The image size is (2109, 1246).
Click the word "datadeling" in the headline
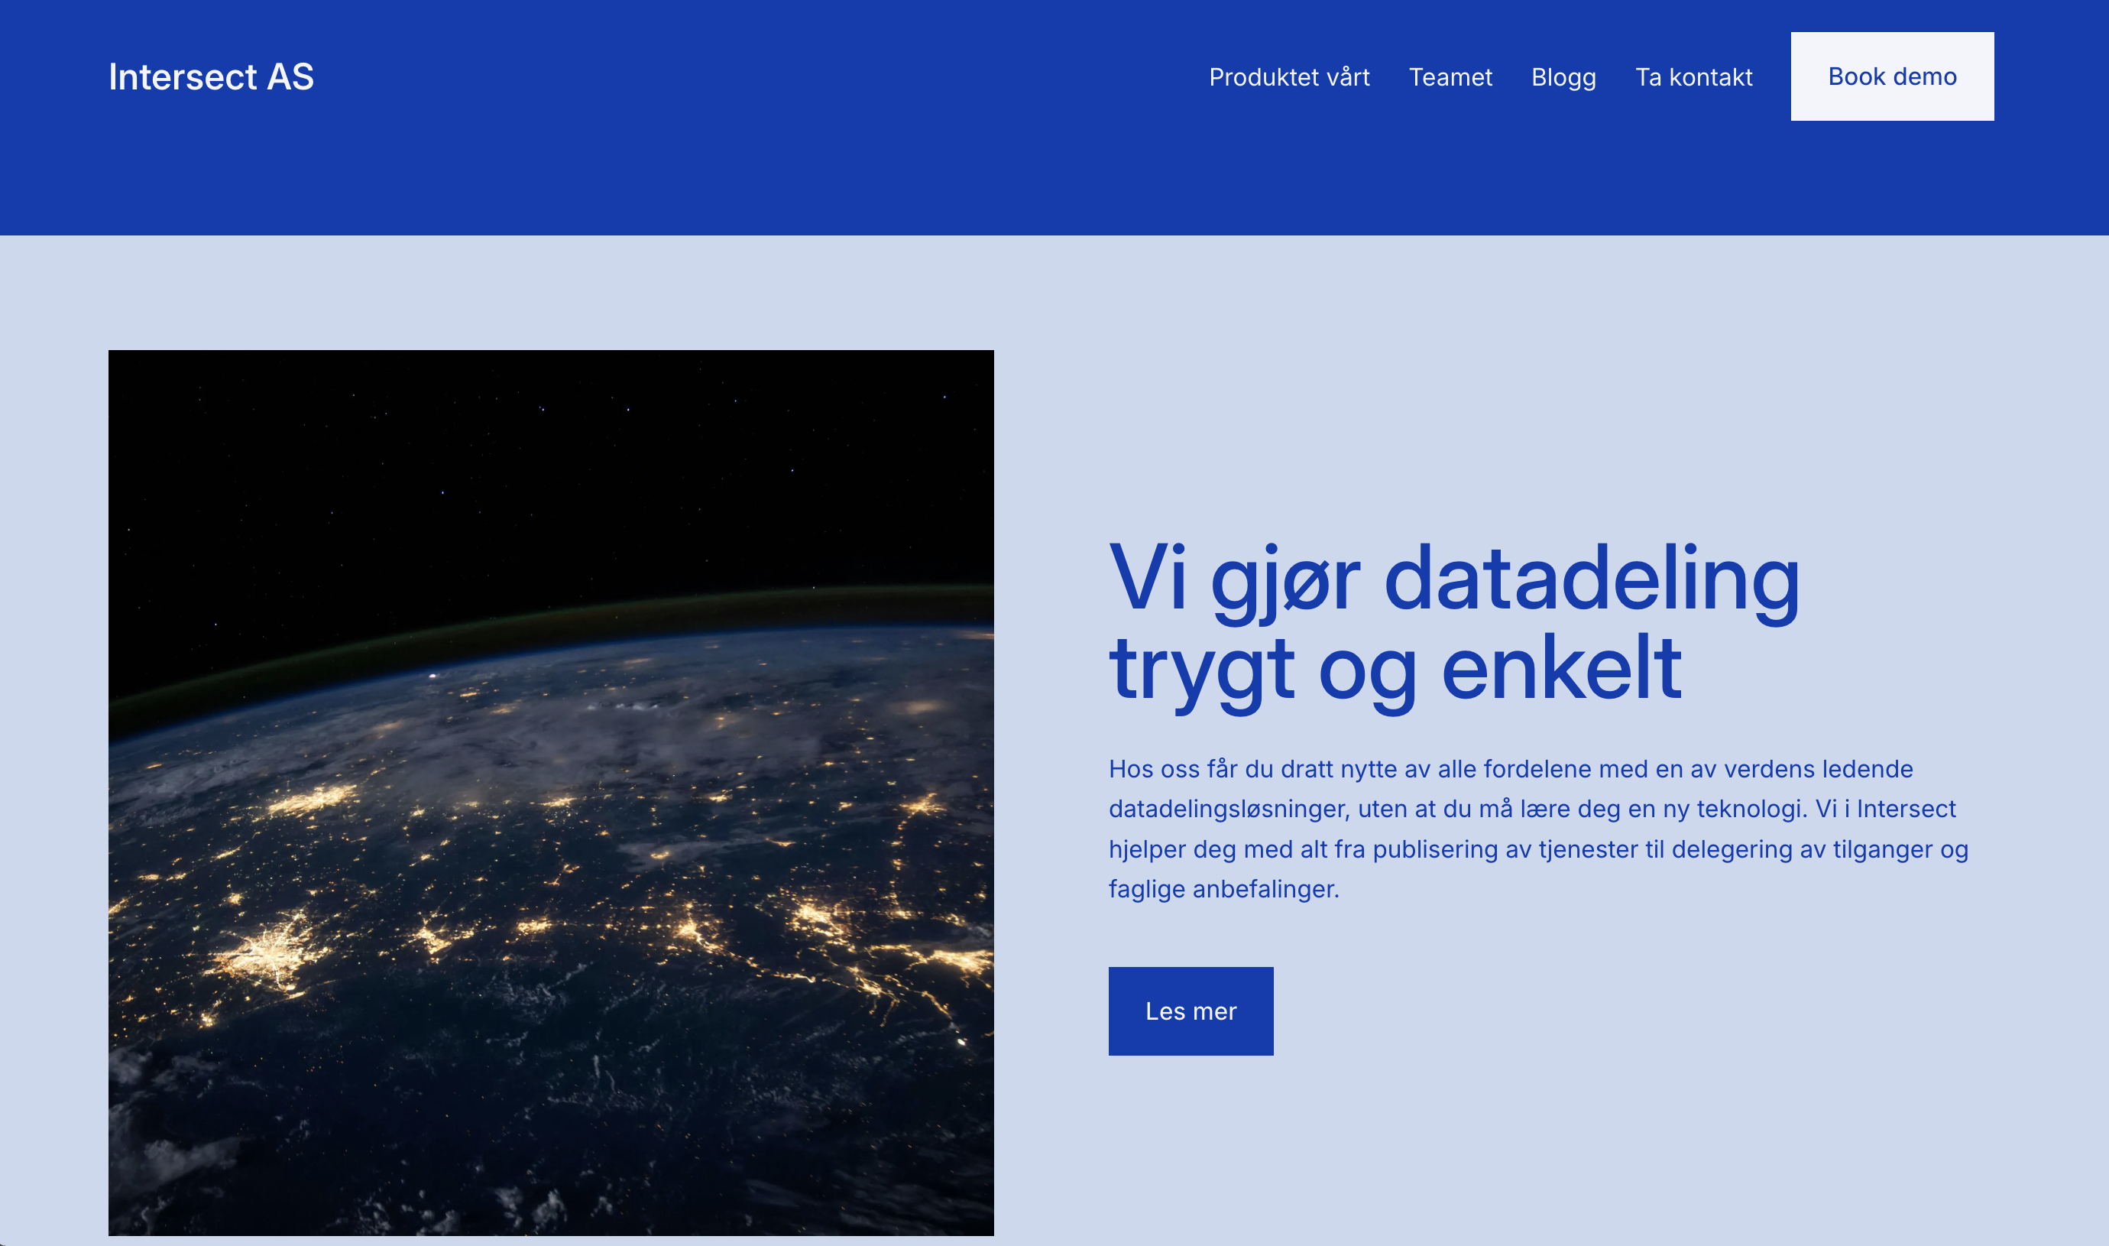click(1592, 579)
